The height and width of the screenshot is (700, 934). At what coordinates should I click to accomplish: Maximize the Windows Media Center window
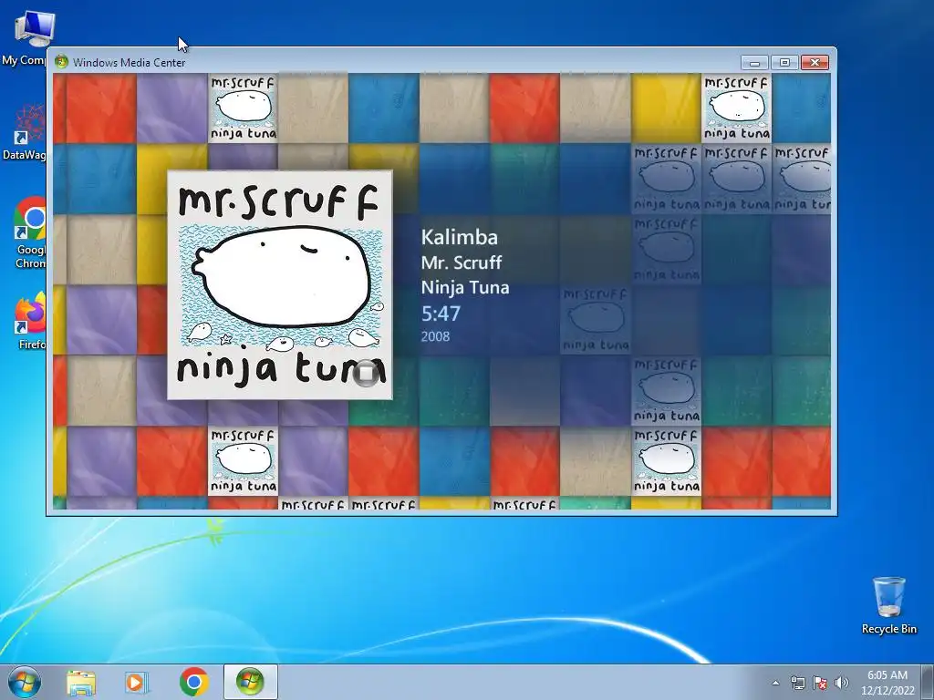(784, 63)
